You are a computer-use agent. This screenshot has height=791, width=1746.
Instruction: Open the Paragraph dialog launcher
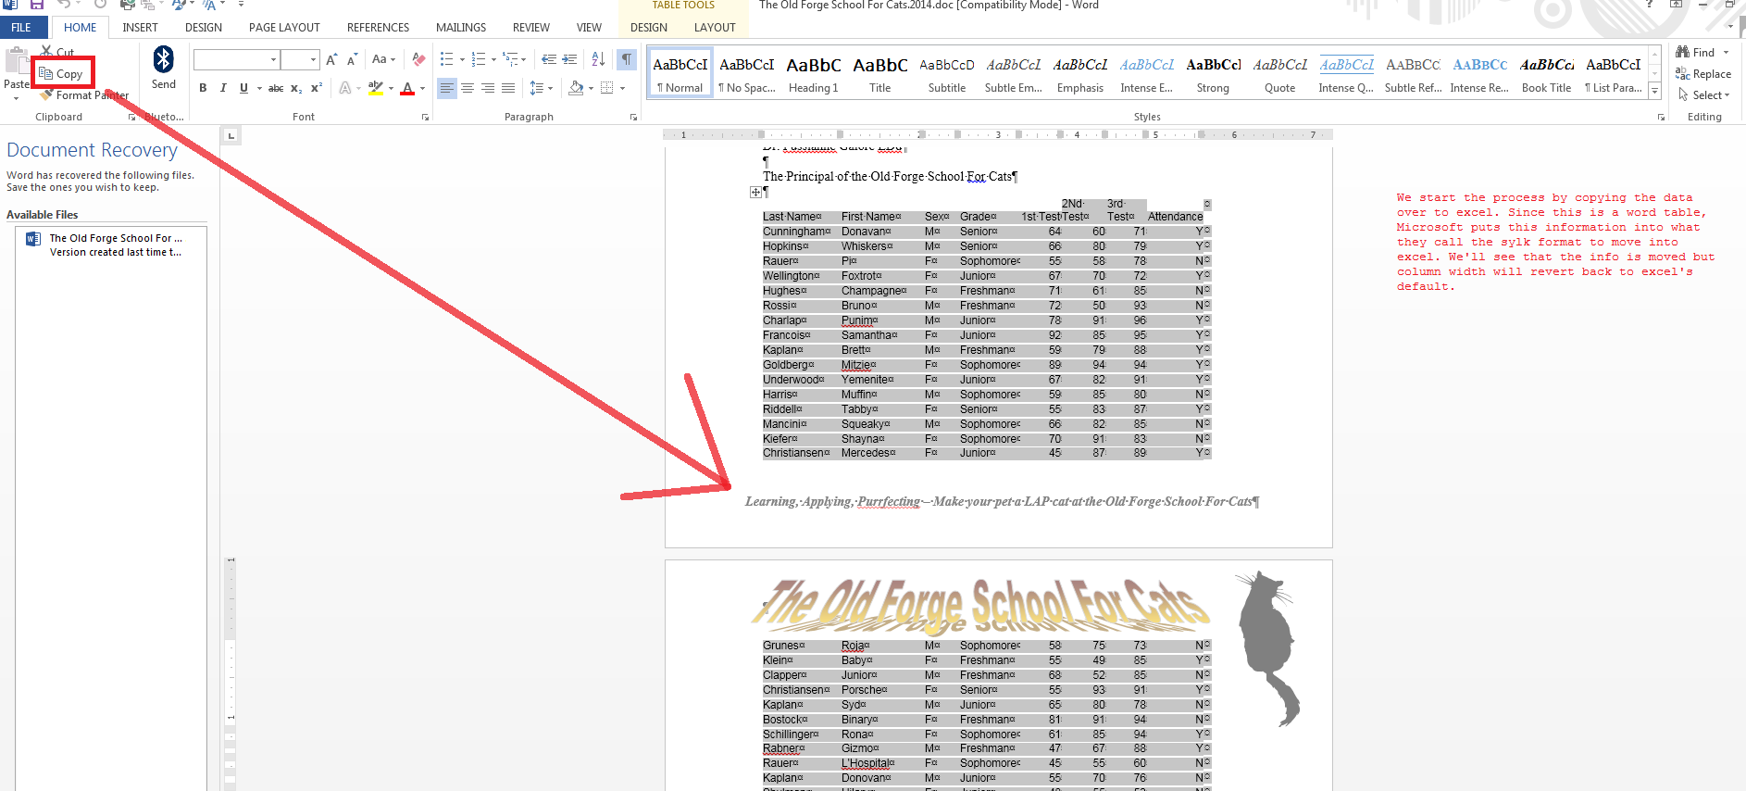(634, 118)
